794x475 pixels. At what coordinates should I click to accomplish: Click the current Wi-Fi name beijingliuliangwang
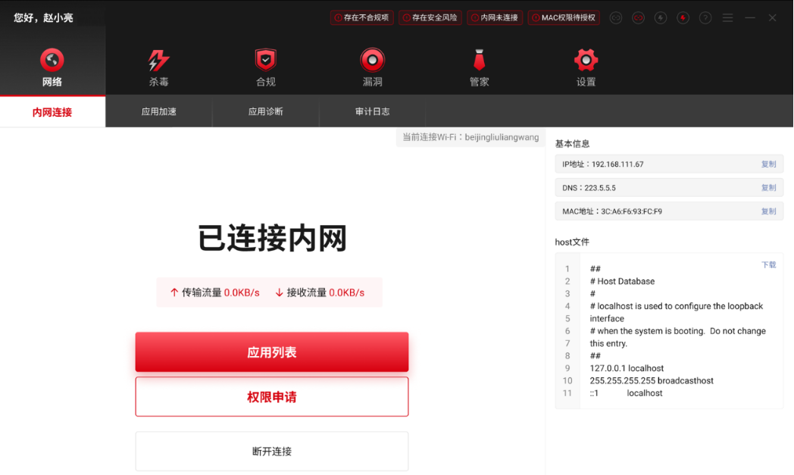502,137
